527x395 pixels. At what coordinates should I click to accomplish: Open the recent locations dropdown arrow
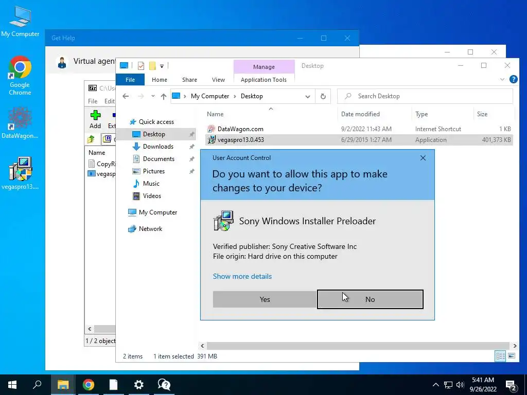[153, 96]
